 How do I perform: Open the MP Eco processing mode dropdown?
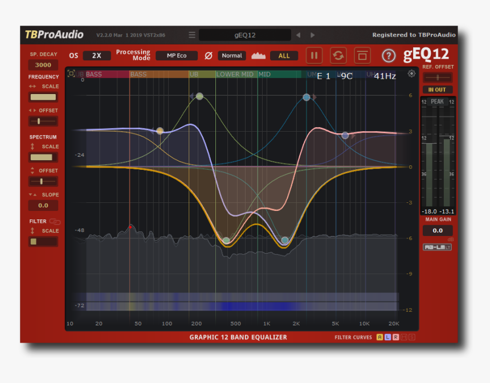point(177,56)
